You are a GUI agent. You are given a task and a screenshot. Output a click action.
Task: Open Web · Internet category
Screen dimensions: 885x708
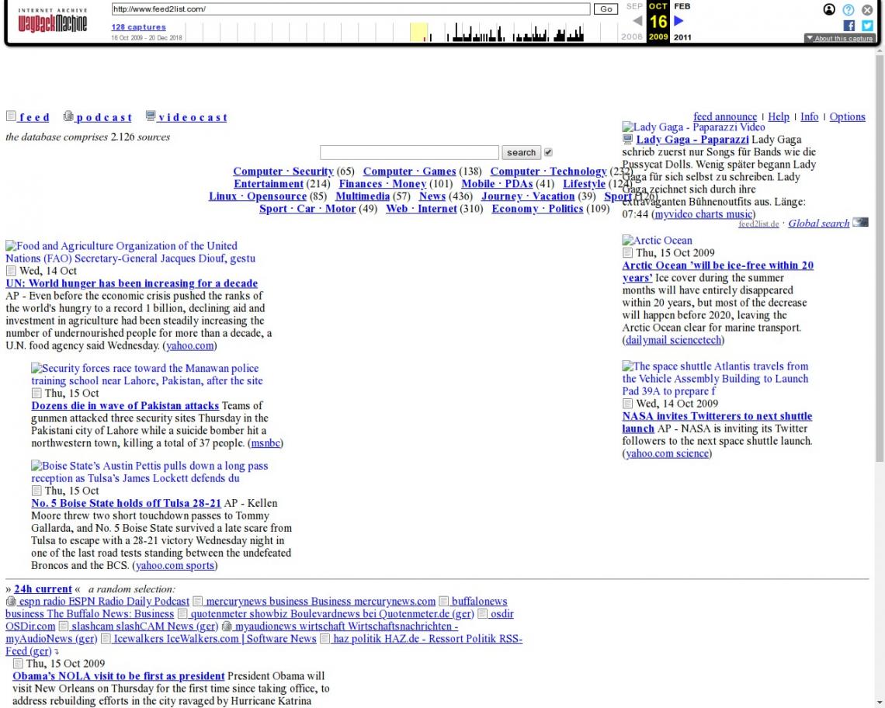click(421, 208)
